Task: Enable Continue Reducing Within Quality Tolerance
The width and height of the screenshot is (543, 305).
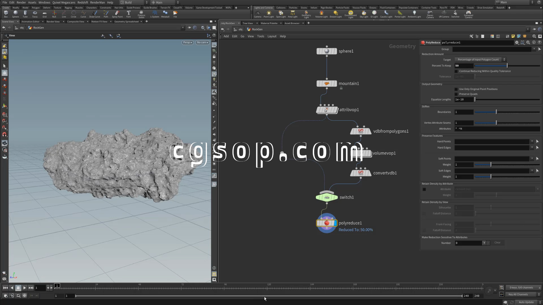Action: point(456,71)
